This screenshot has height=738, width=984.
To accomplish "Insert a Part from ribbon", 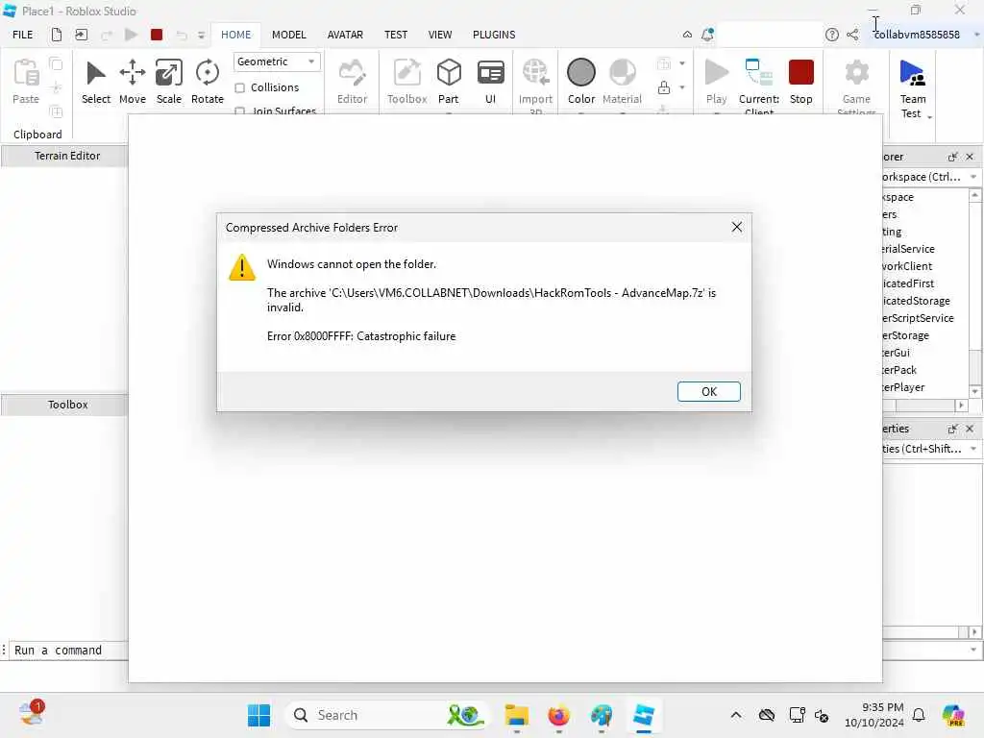I will click(448, 82).
